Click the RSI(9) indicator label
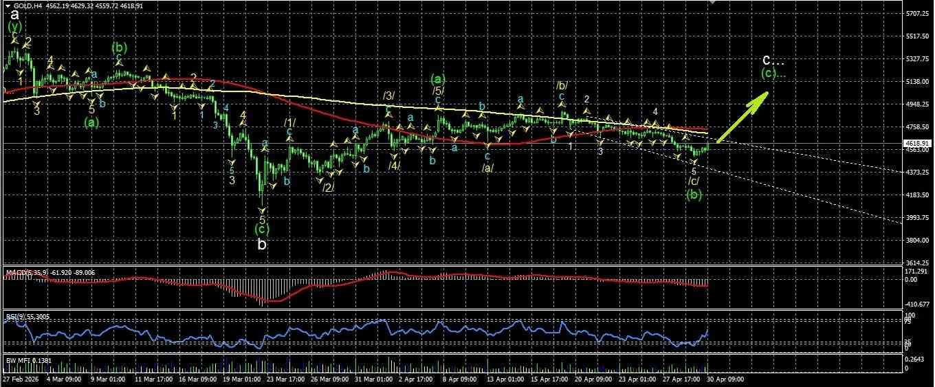 (x=14, y=316)
